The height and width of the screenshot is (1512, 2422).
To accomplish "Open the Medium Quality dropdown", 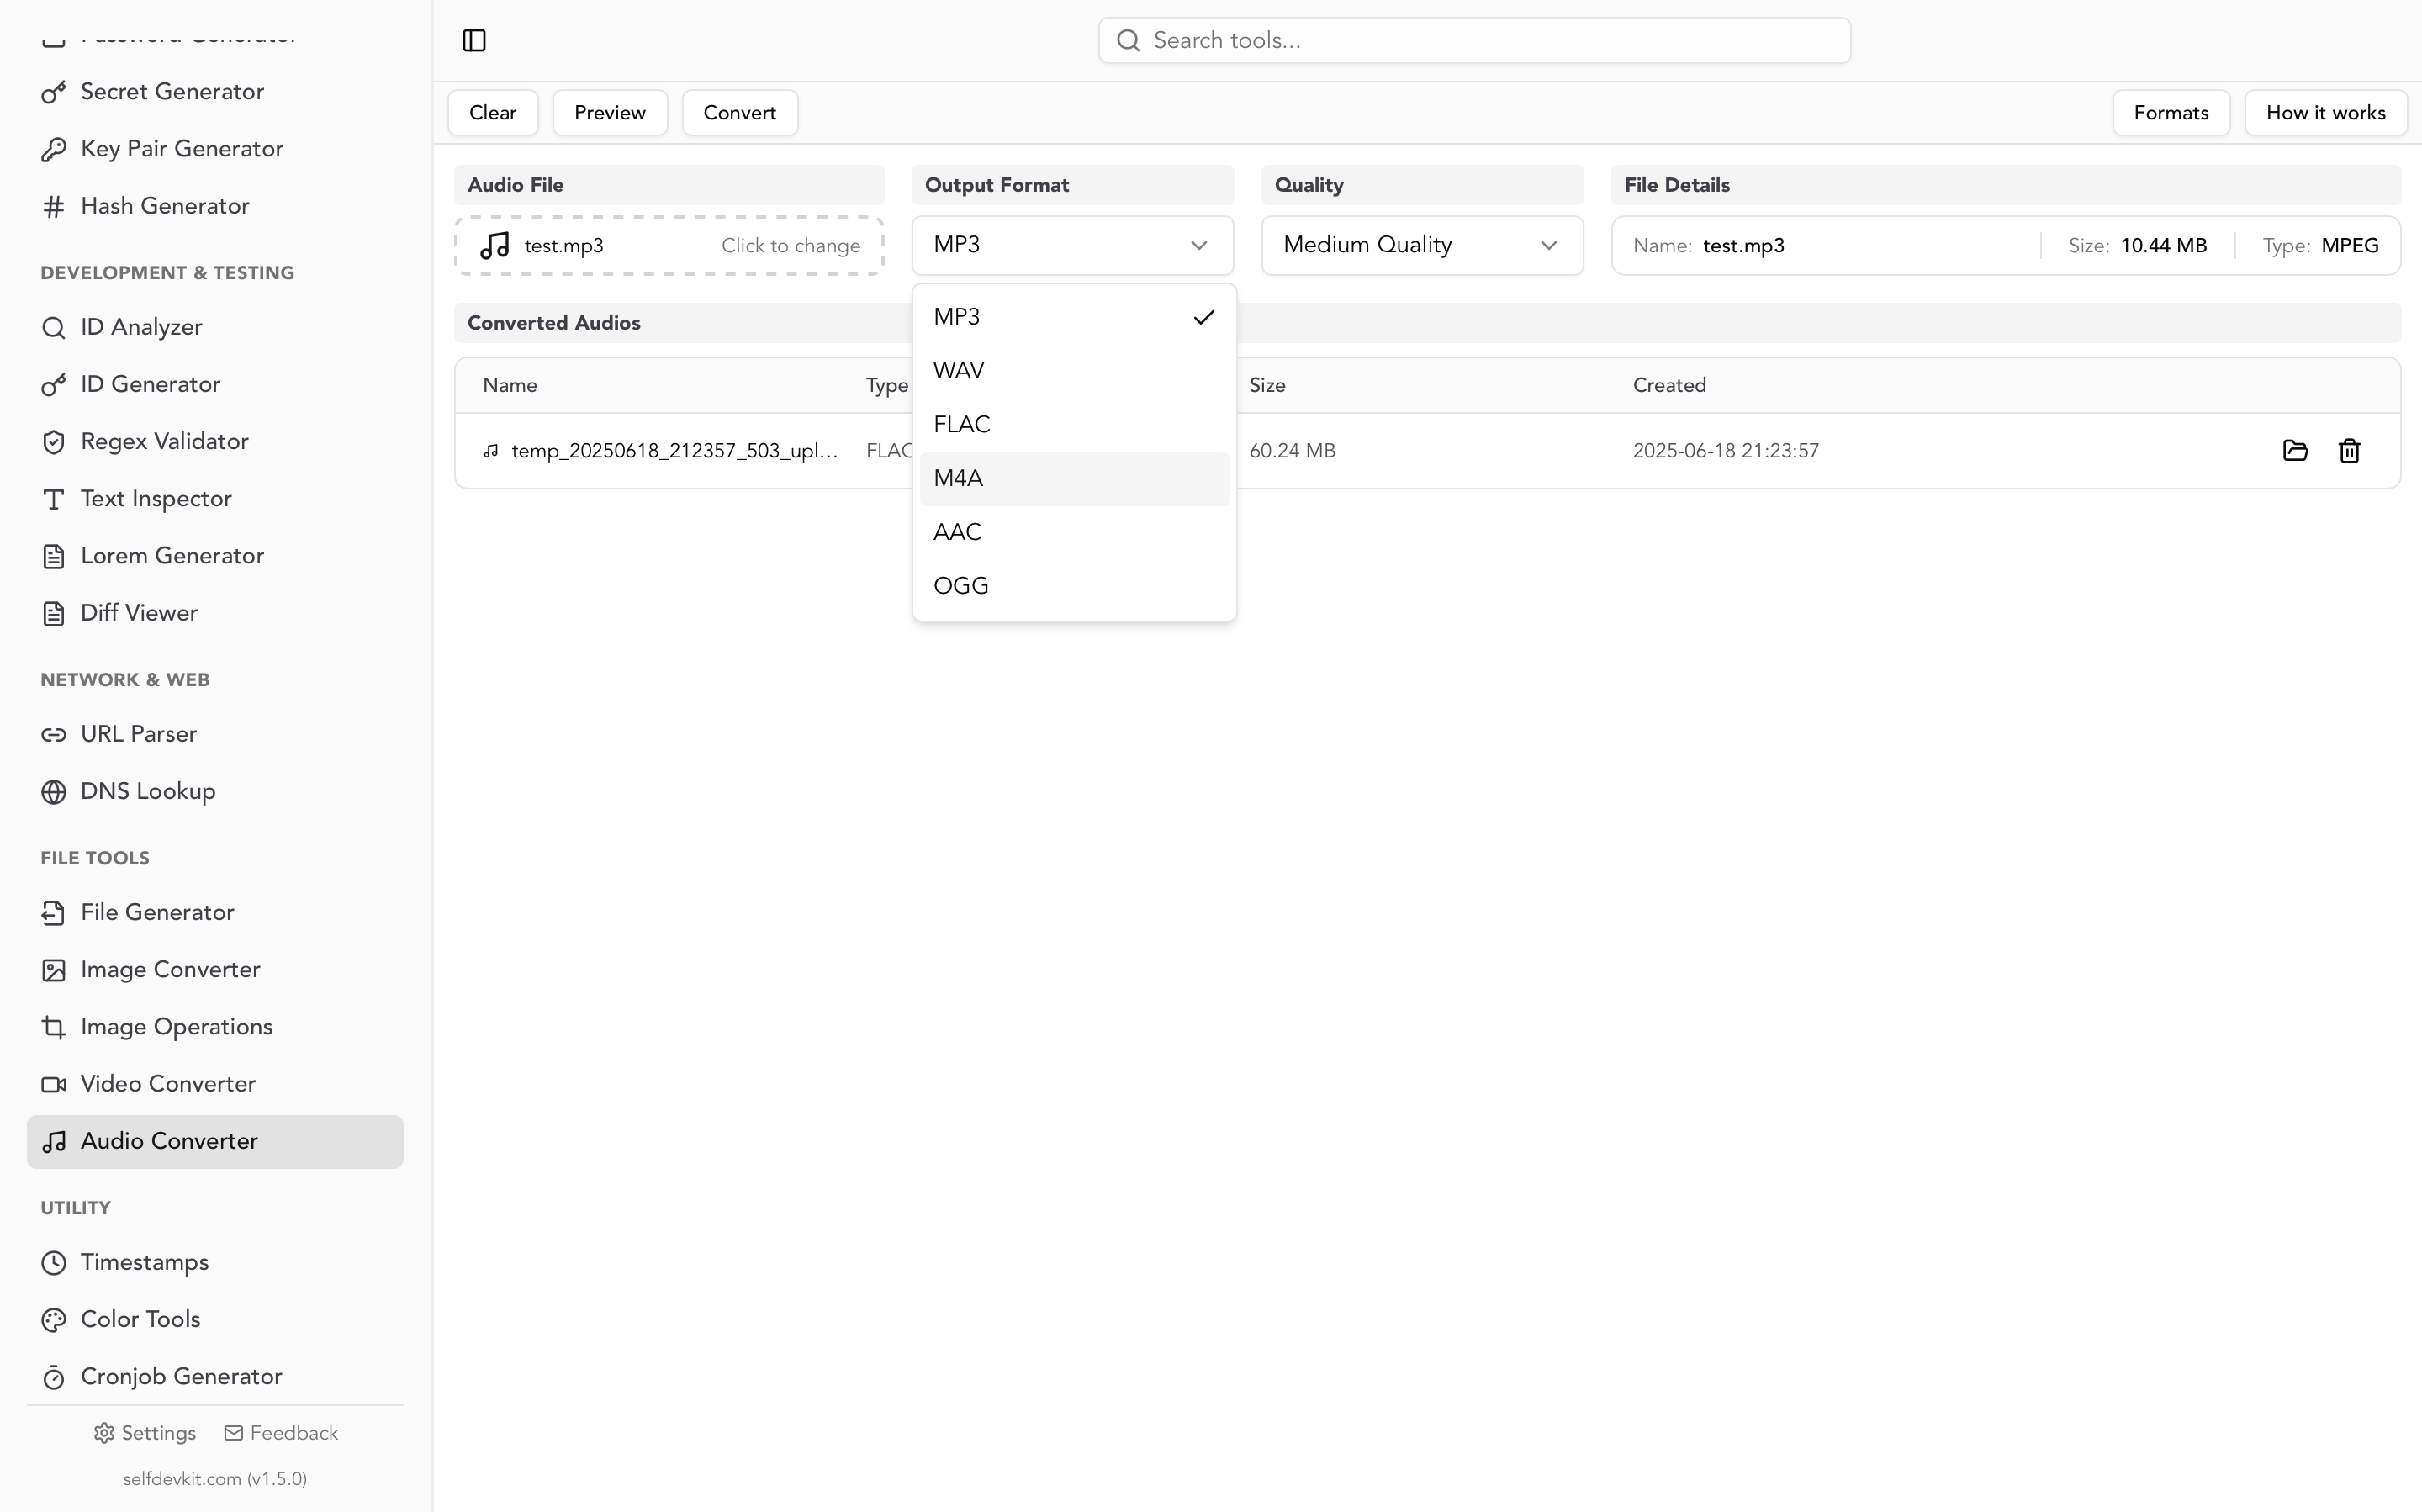I will point(1422,245).
